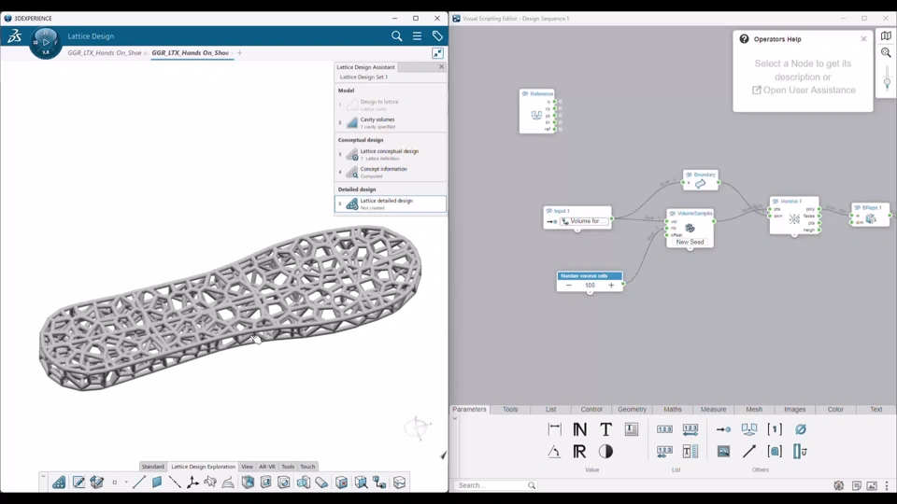
Task: Click the empty-set null icon in Others
Action: [801, 429]
